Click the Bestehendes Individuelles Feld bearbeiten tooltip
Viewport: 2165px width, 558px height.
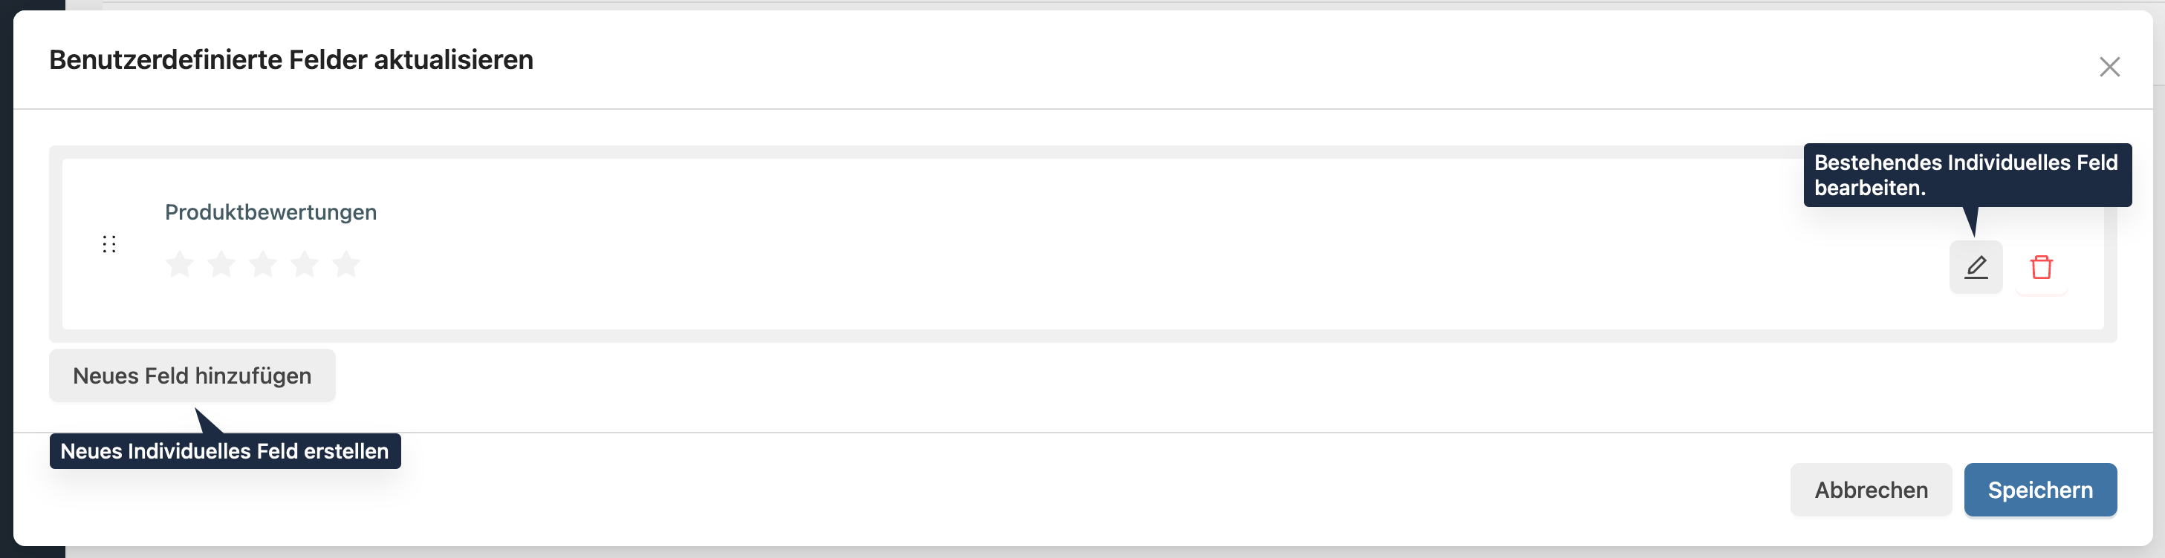point(1967,175)
